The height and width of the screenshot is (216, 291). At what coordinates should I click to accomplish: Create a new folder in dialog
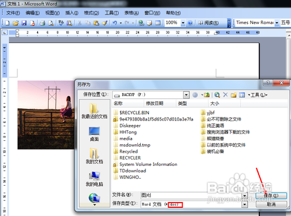point(233,95)
